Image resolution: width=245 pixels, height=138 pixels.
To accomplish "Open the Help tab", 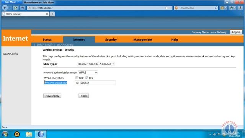I will (175, 39).
